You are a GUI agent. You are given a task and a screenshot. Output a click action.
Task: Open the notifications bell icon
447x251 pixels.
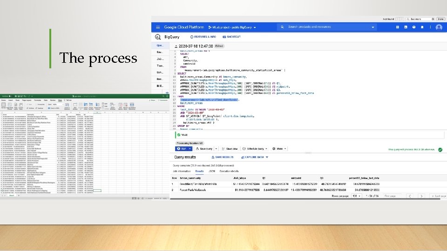[x=422, y=27]
